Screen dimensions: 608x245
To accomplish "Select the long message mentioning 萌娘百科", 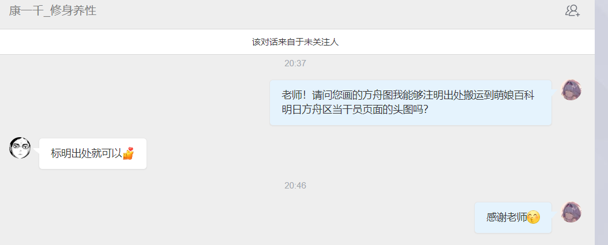I will tap(410, 103).
